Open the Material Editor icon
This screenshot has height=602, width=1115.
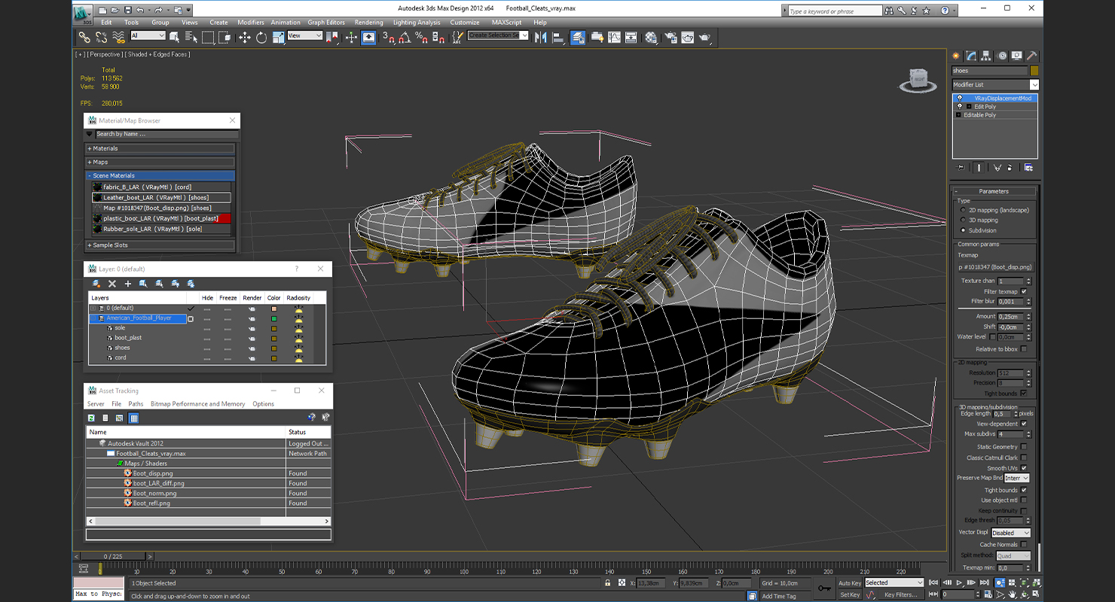[650, 37]
